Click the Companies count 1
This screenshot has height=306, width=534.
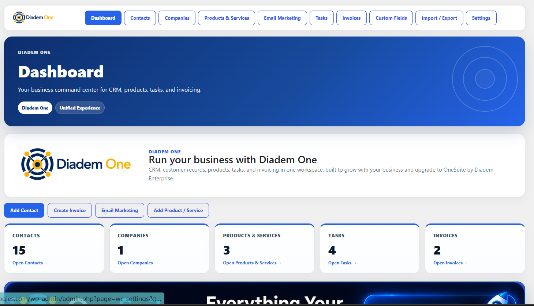(121, 250)
